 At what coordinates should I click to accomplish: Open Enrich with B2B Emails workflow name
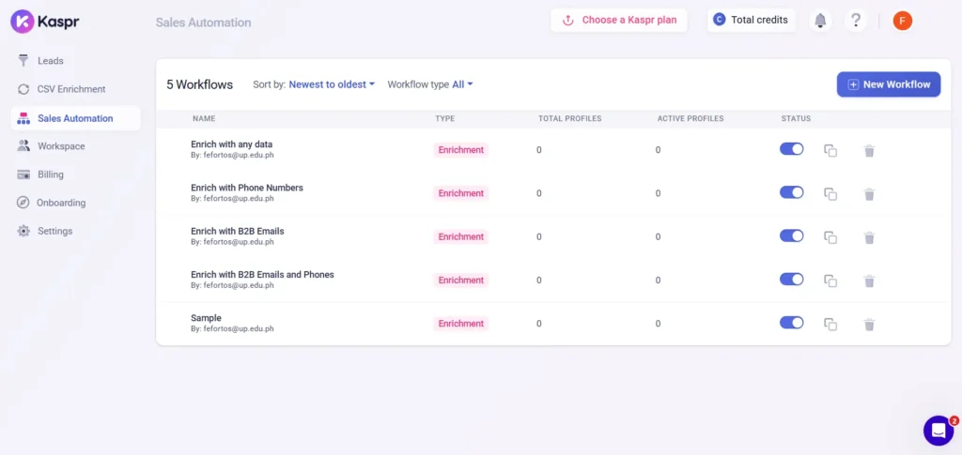coord(238,232)
